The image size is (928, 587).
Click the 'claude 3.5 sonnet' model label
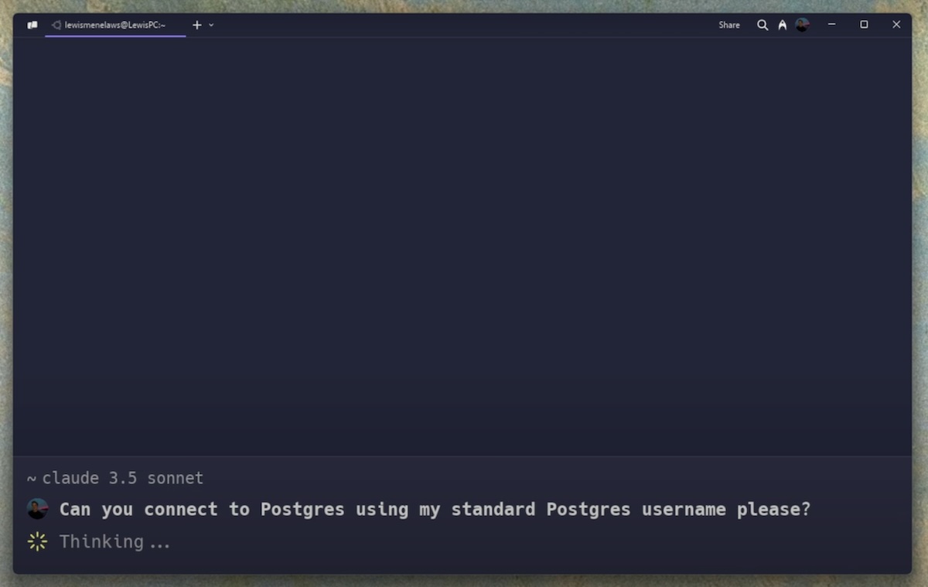tap(123, 478)
